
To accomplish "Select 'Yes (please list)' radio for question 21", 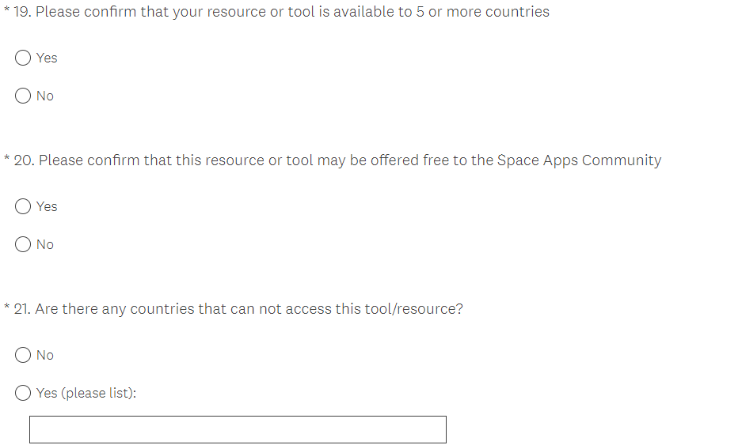I will [24, 393].
